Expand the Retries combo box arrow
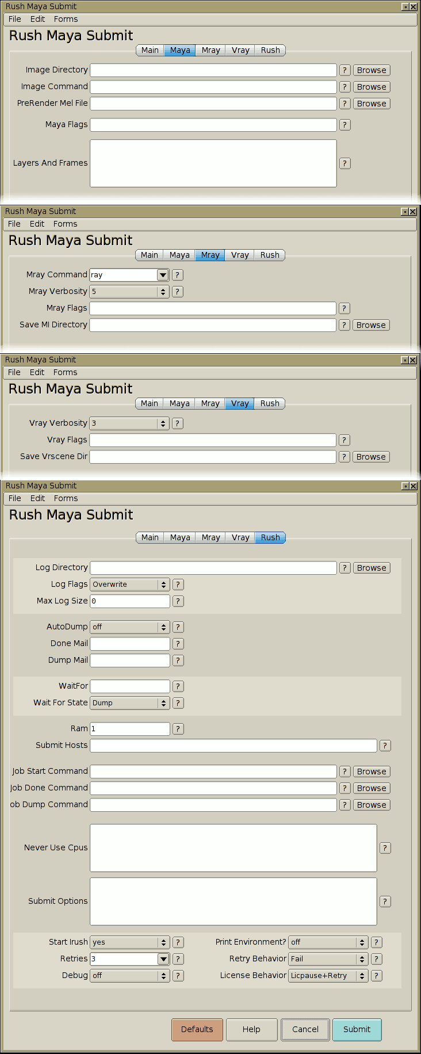This screenshot has width=421, height=1054. click(x=163, y=959)
